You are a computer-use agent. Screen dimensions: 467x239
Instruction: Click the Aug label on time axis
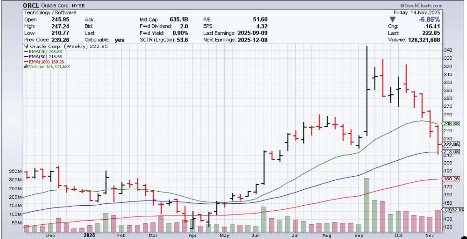click(327, 236)
